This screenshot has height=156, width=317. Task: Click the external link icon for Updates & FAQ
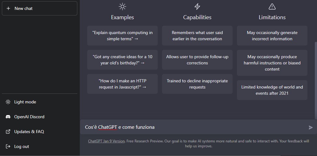click(8, 132)
